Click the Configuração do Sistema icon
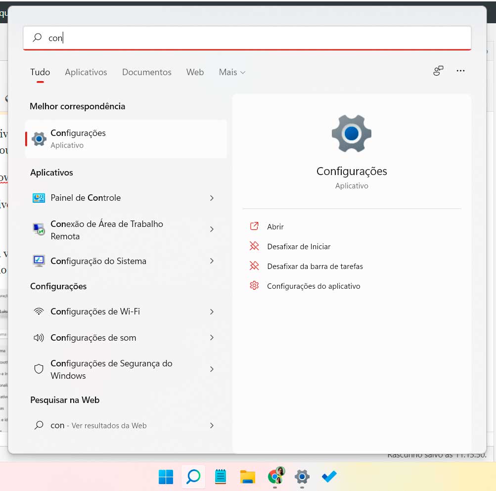Screen dimensions: 496x491 [39, 261]
